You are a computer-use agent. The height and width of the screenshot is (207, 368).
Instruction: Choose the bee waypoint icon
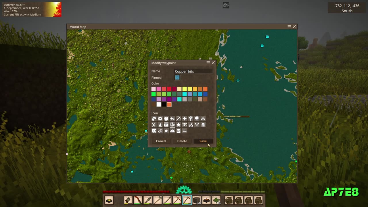point(197,125)
